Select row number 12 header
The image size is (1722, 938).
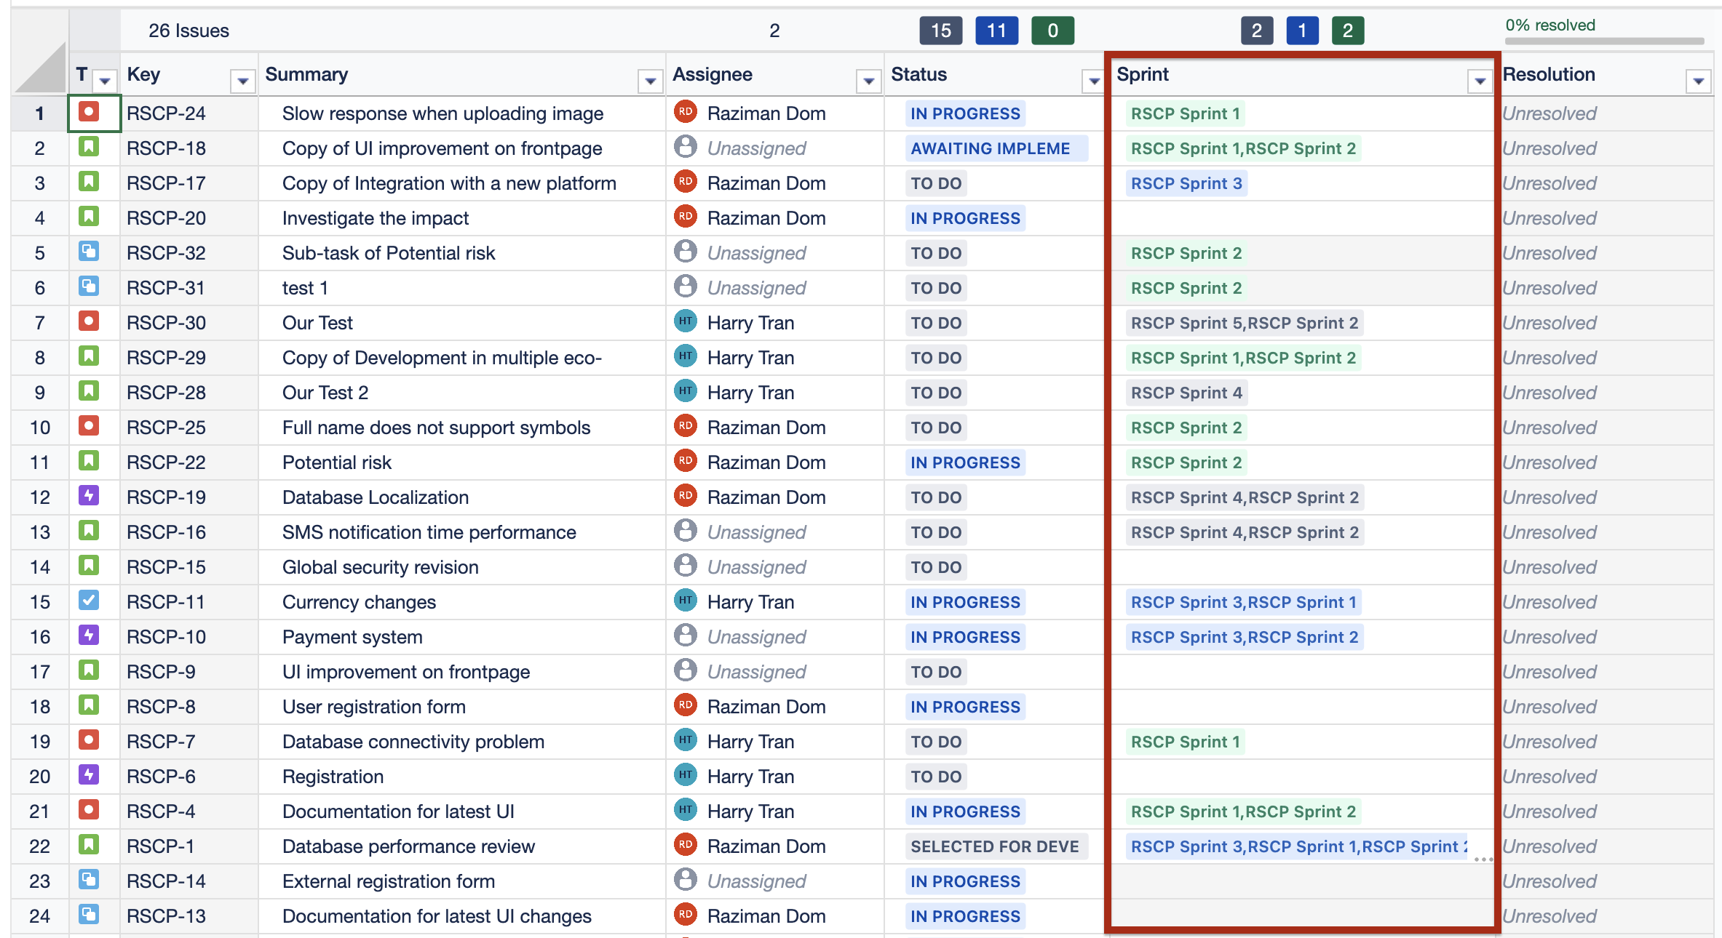[40, 497]
